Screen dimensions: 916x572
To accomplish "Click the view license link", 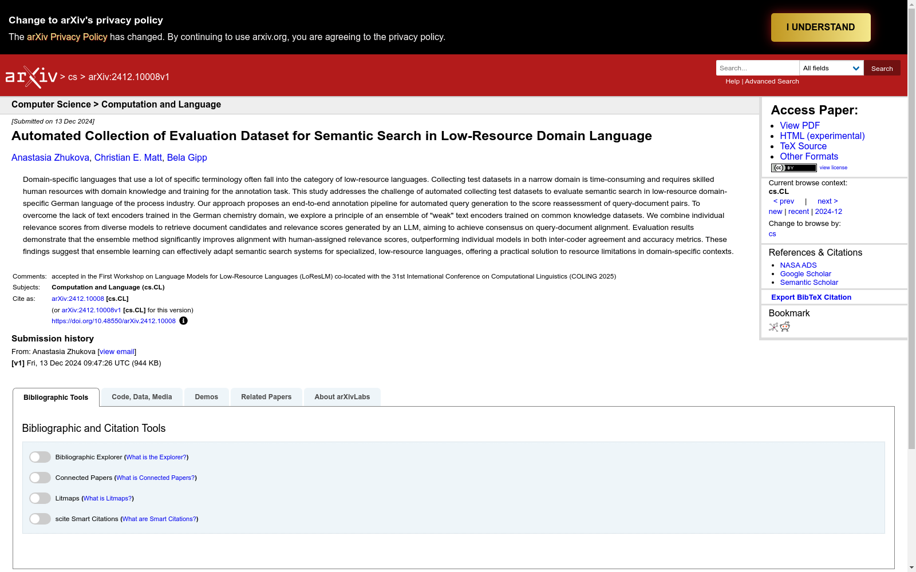I will pyautogui.click(x=834, y=168).
